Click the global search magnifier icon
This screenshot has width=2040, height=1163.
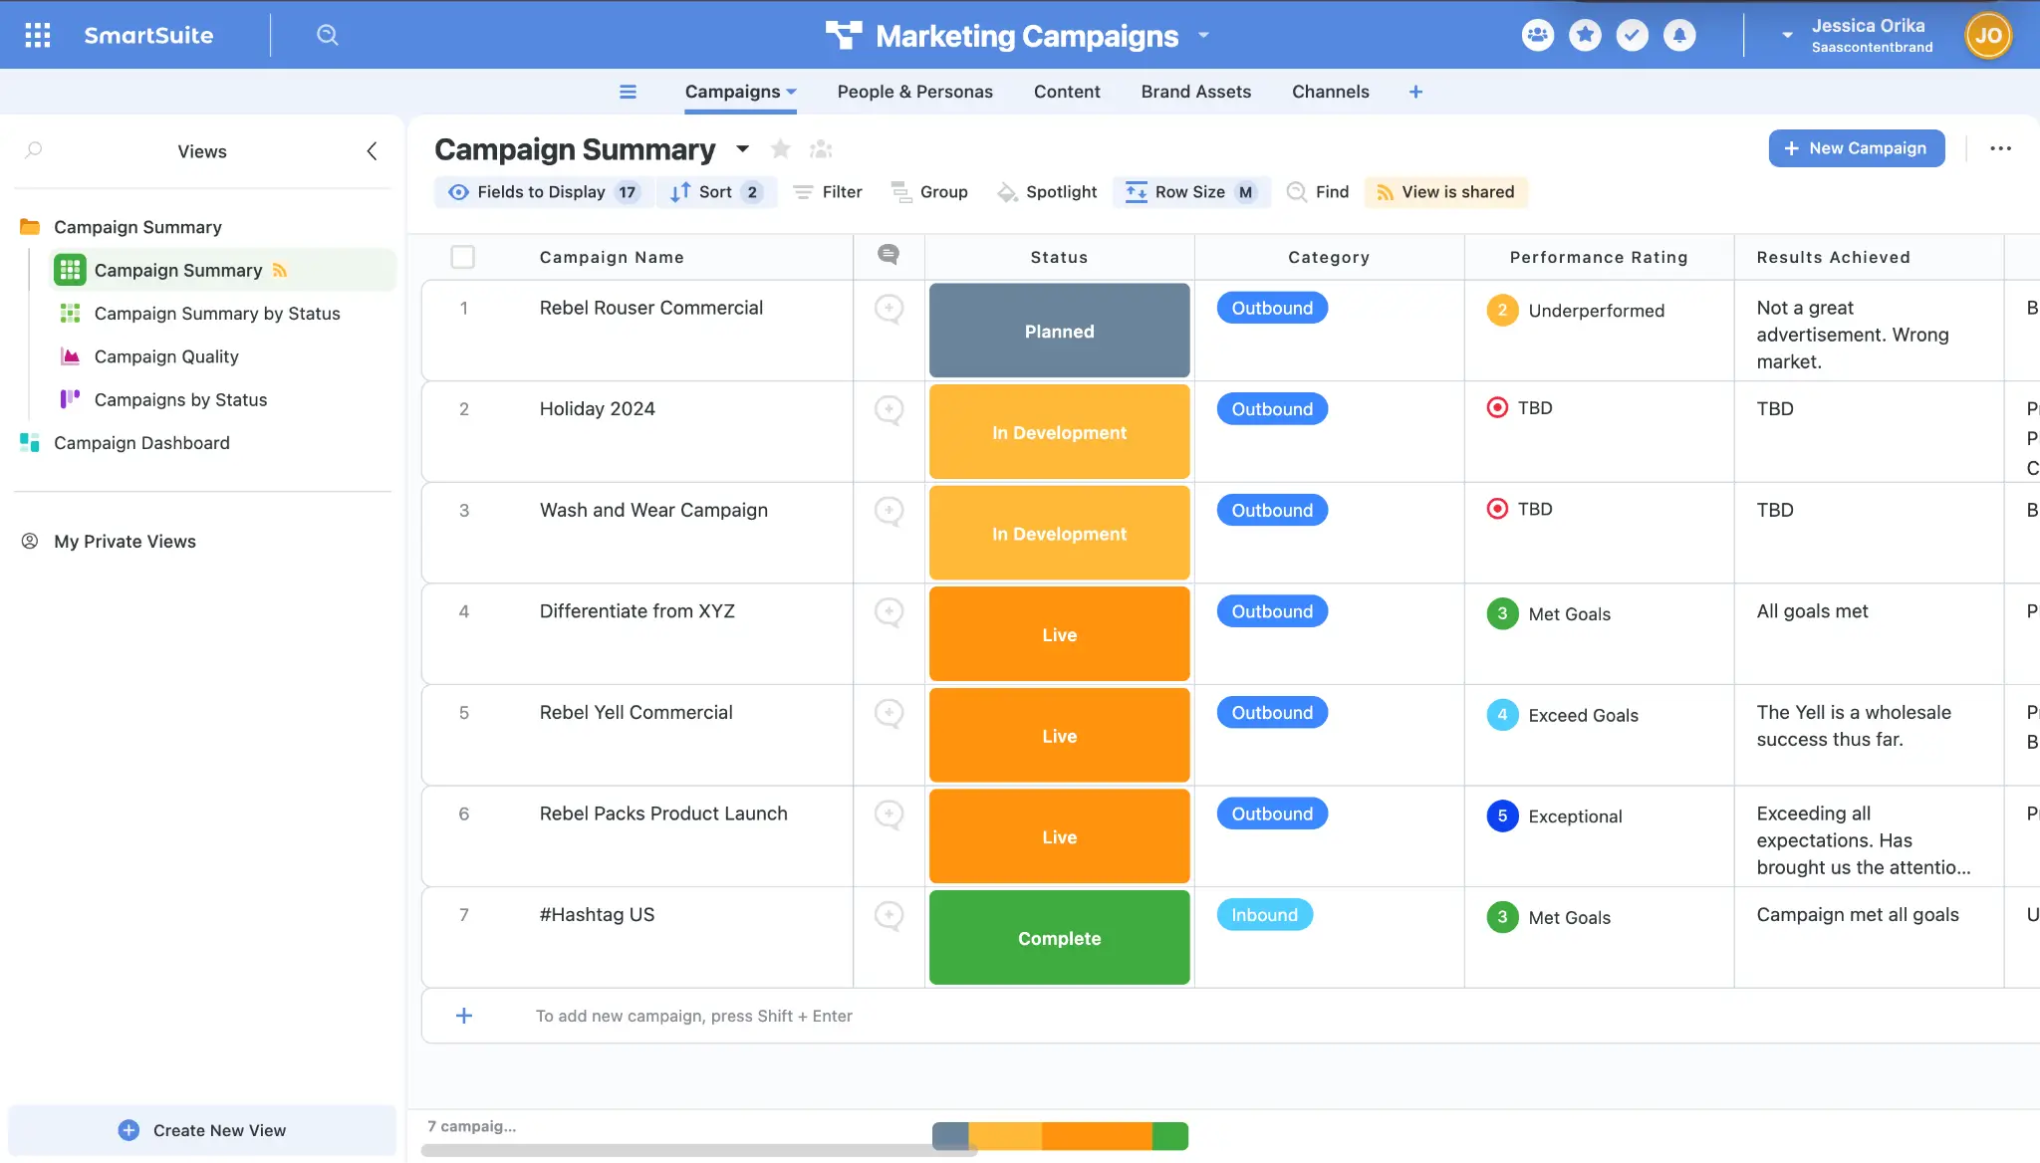327,35
